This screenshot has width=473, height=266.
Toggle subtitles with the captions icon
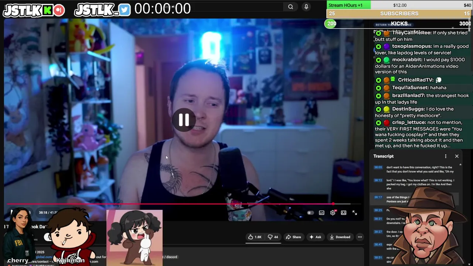click(x=321, y=213)
